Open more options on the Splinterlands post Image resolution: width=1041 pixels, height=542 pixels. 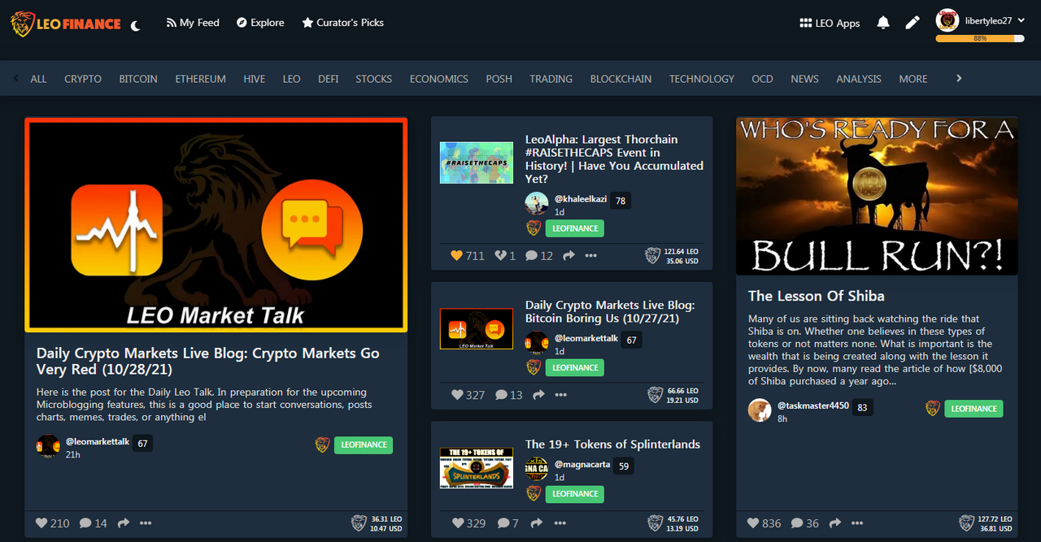pos(560,522)
